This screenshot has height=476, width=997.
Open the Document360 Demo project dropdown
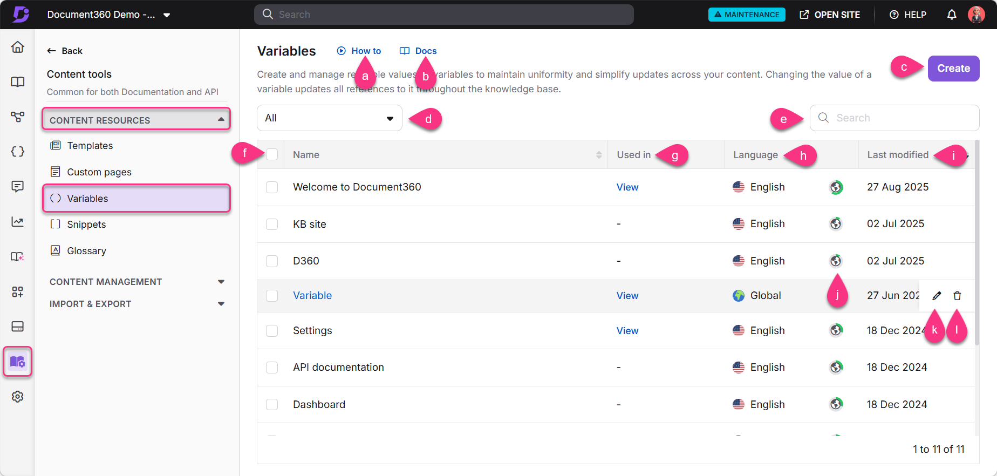pyautogui.click(x=109, y=15)
